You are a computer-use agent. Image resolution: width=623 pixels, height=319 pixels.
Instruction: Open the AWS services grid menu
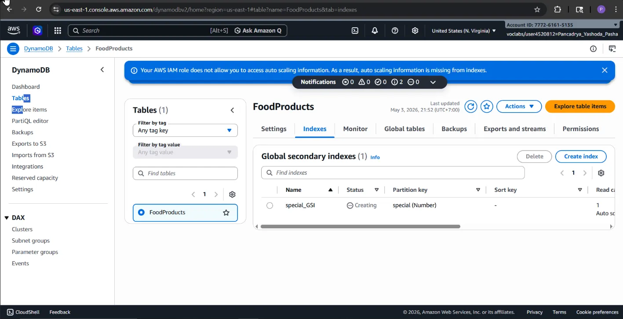click(58, 30)
